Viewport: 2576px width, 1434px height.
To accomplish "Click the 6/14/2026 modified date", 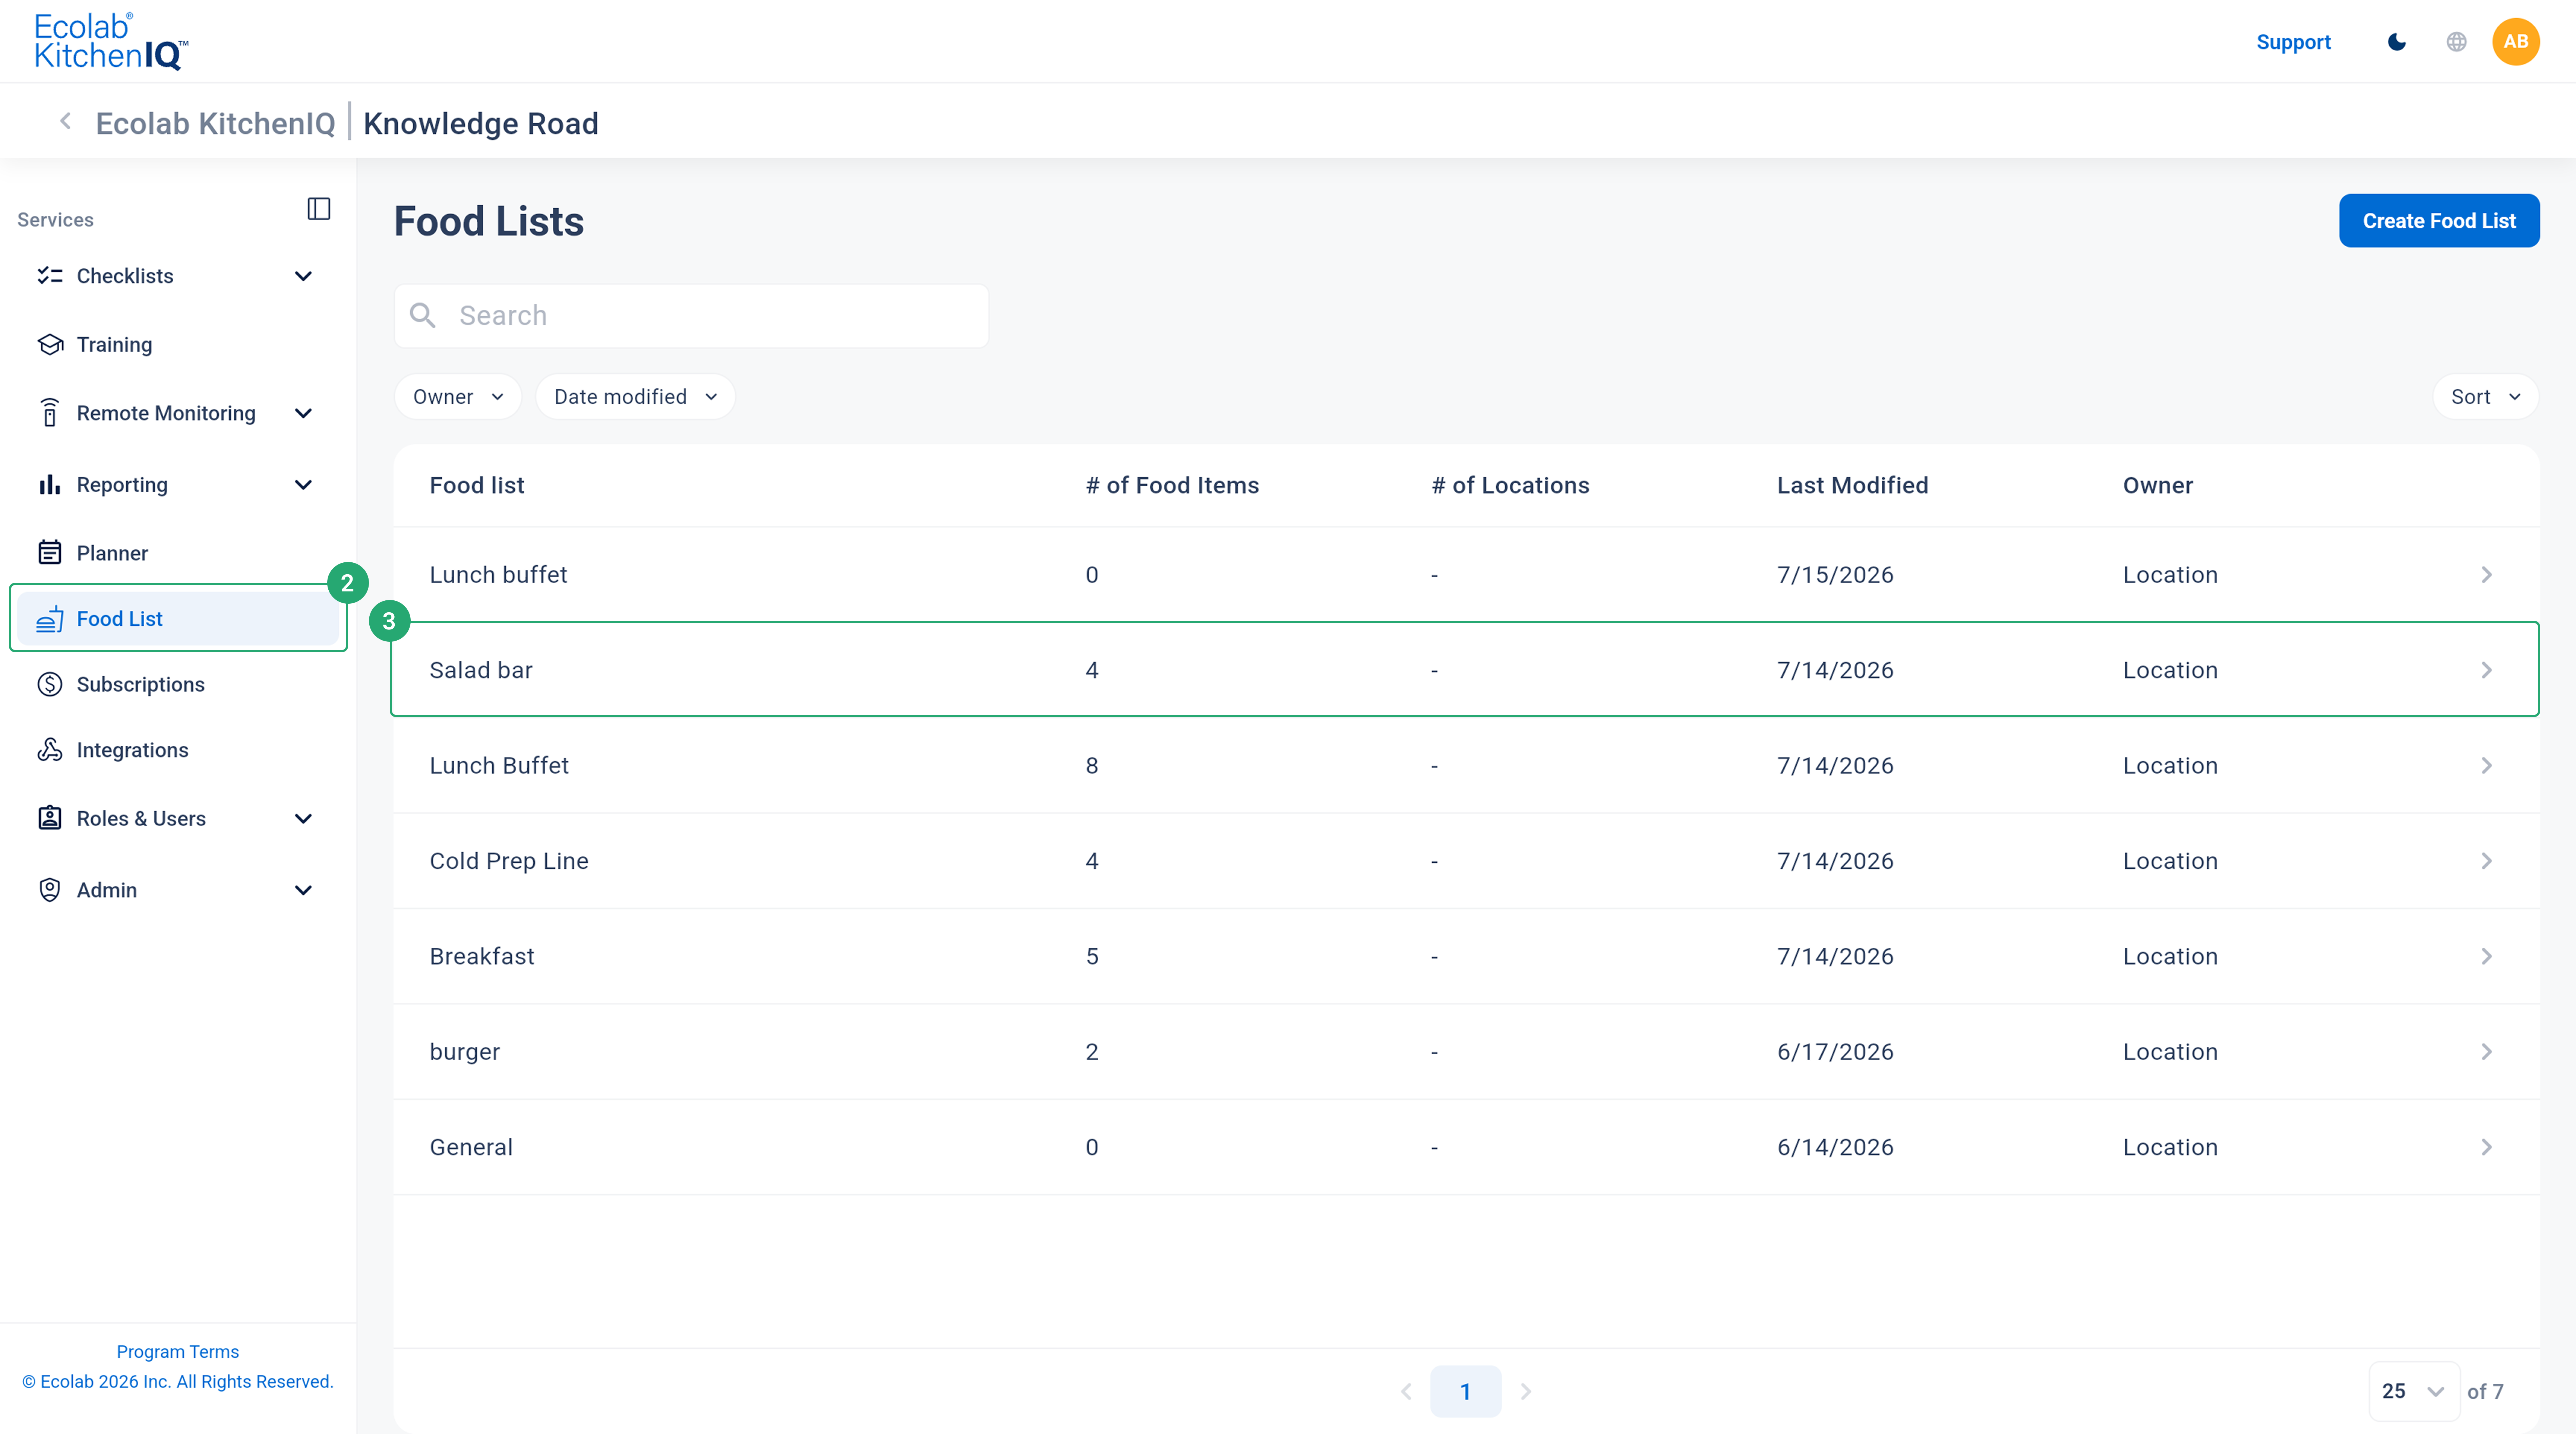I will click(x=1835, y=1147).
